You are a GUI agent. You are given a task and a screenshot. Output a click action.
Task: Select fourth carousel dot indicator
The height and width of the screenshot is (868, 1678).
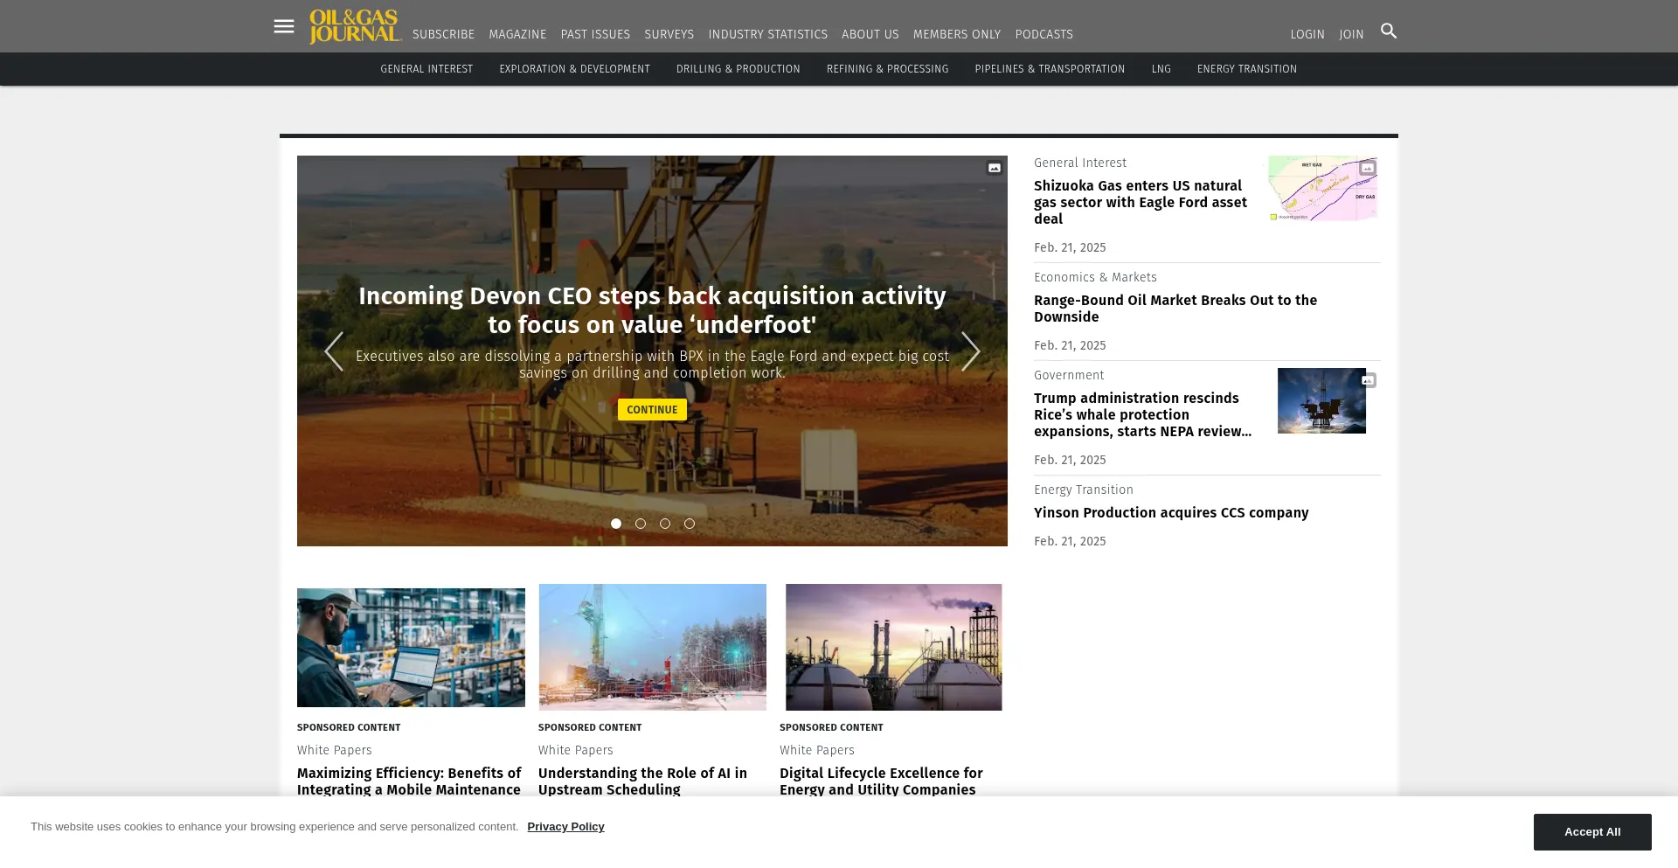pyautogui.click(x=690, y=524)
